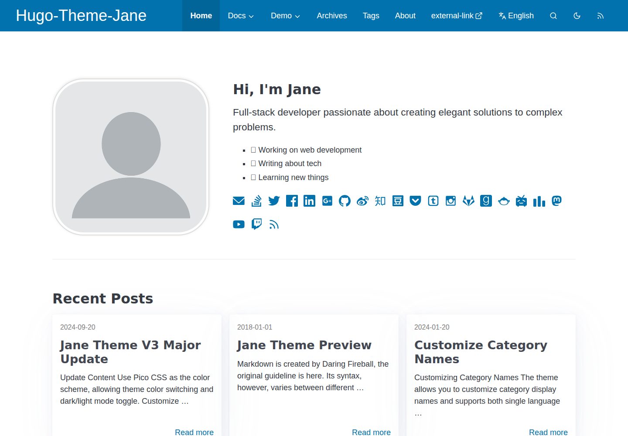Image resolution: width=628 pixels, height=436 pixels.
Task: Open the Mastodon profile icon
Action: (556, 201)
